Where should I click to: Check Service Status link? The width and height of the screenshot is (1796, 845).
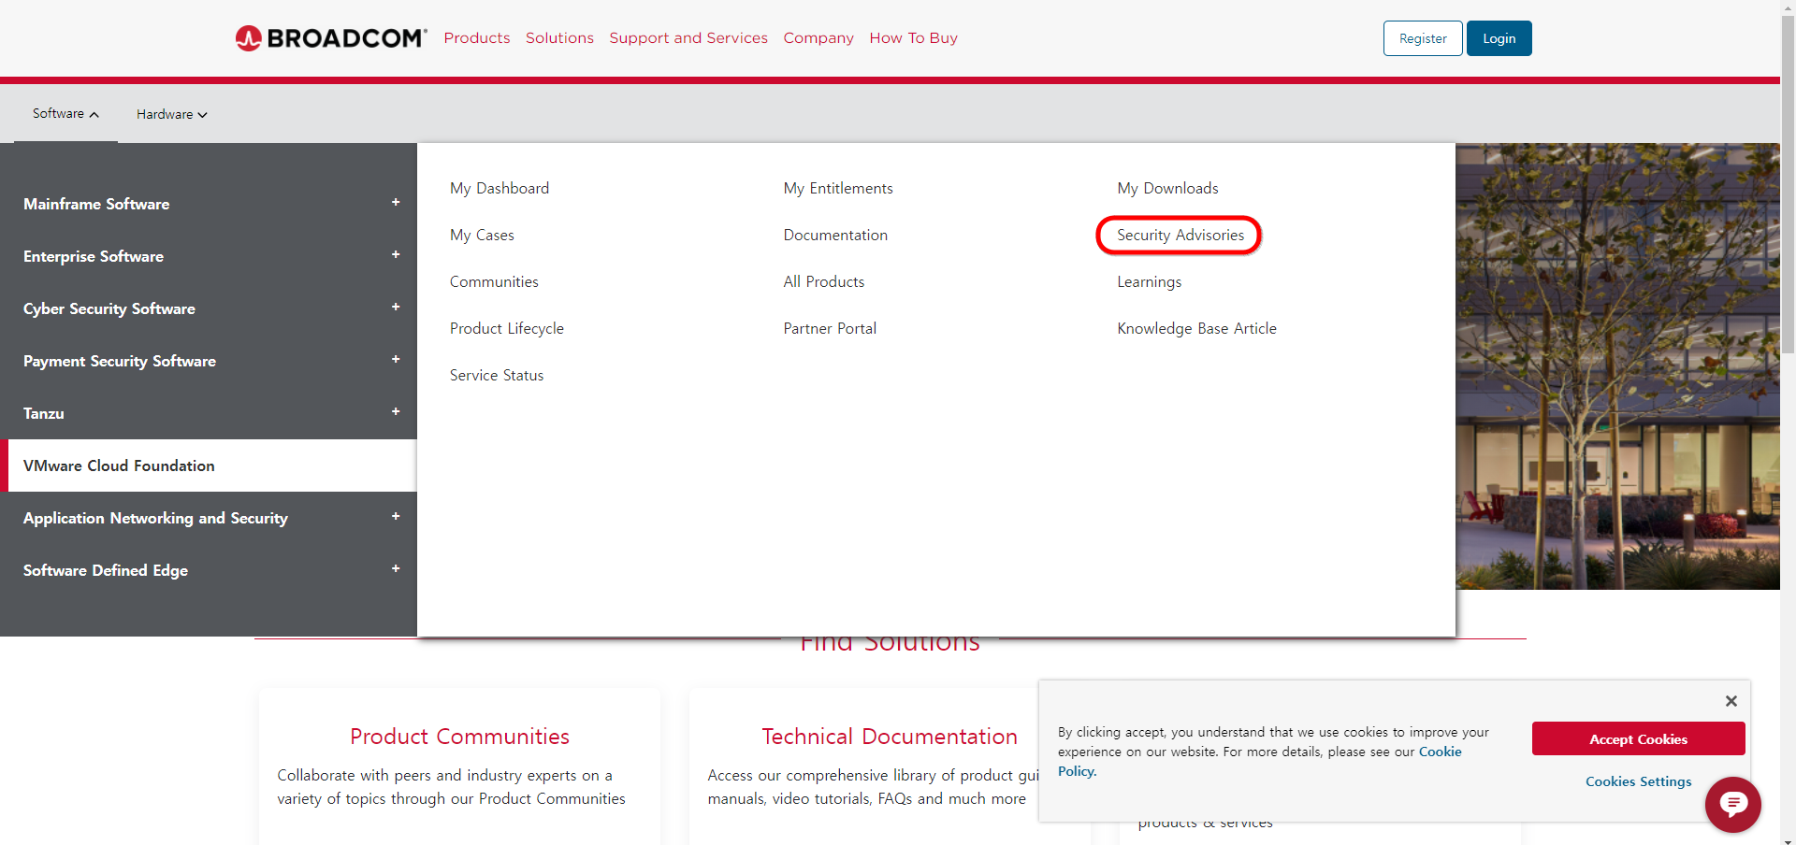[x=497, y=376]
